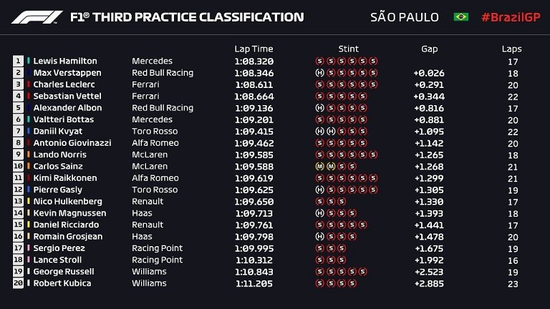Click Robert Kubica's lap time 1:11.205
The width and height of the screenshot is (550, 309).
click(254, 283)
